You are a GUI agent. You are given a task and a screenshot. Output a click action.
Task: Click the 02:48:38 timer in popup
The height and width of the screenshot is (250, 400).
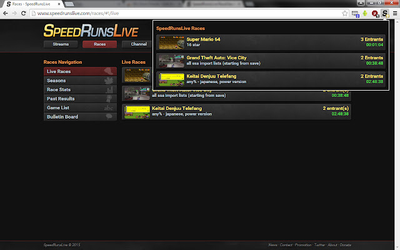pos(374,82)
